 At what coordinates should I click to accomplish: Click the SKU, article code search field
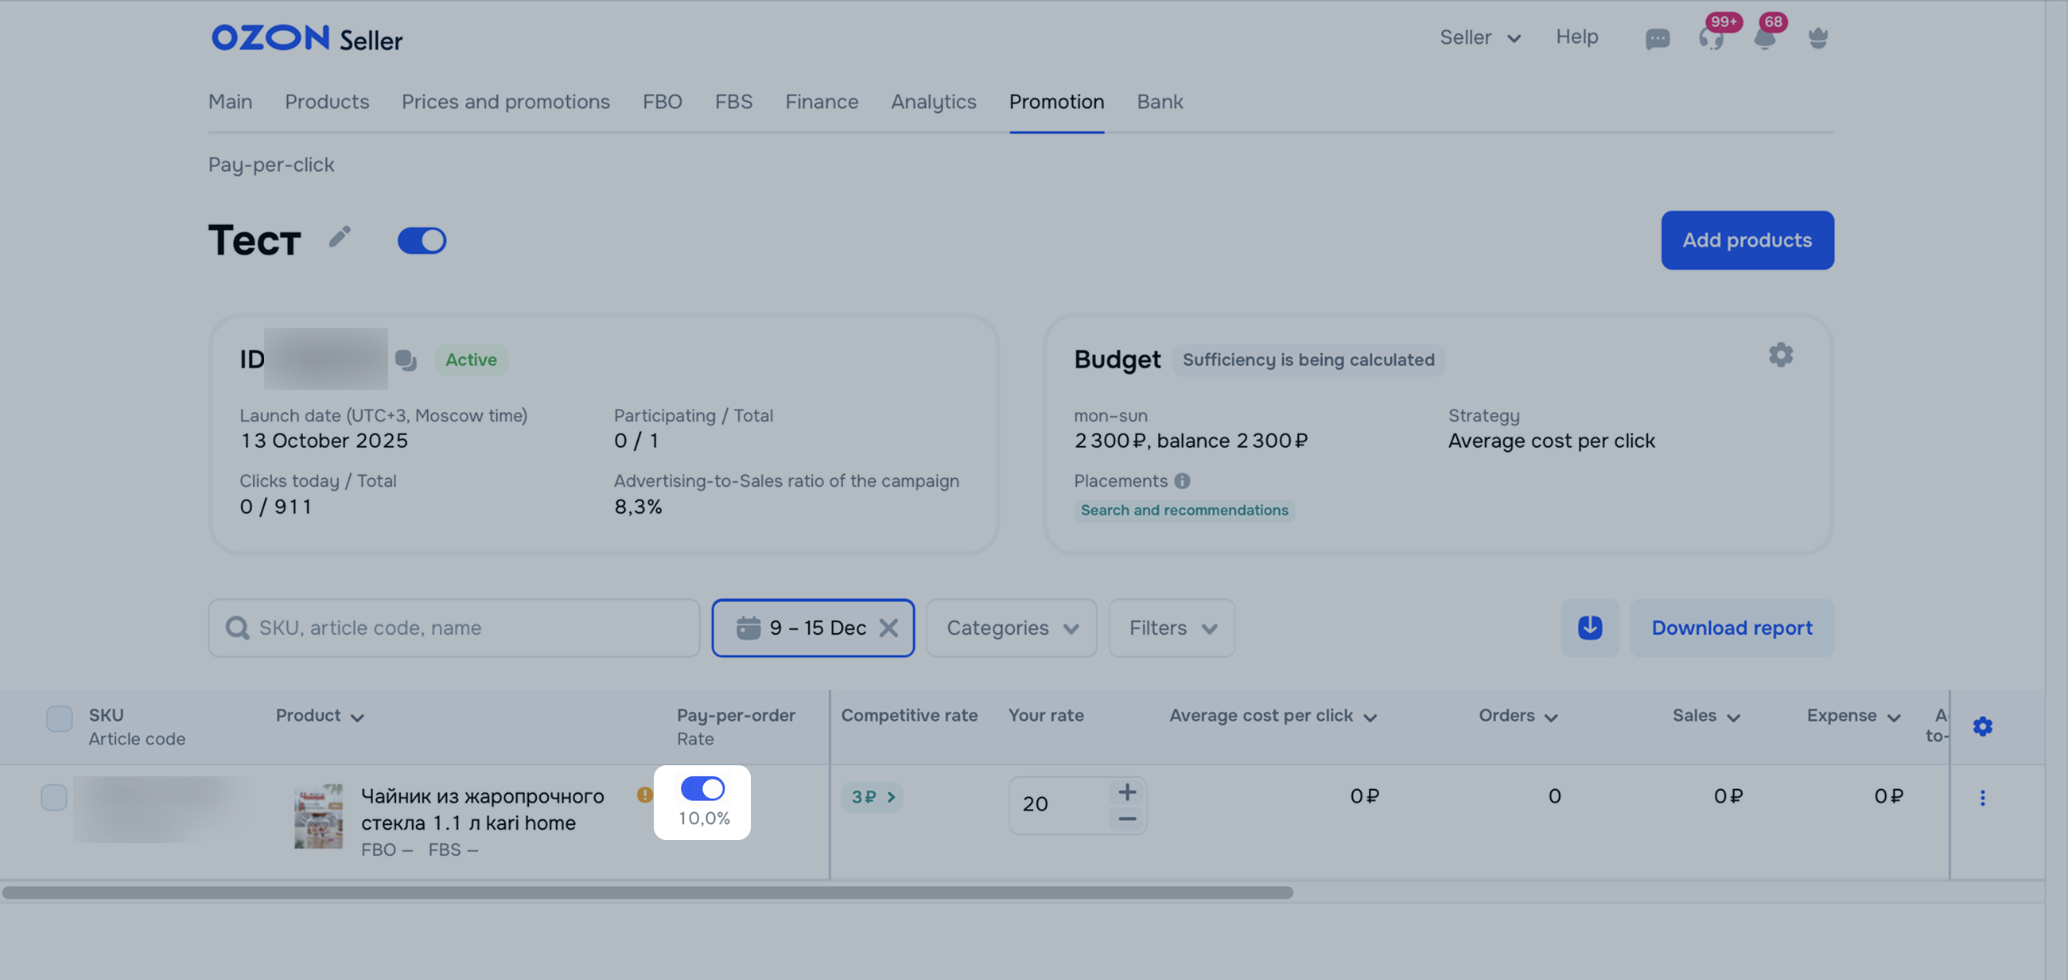[x=453, y=628]
